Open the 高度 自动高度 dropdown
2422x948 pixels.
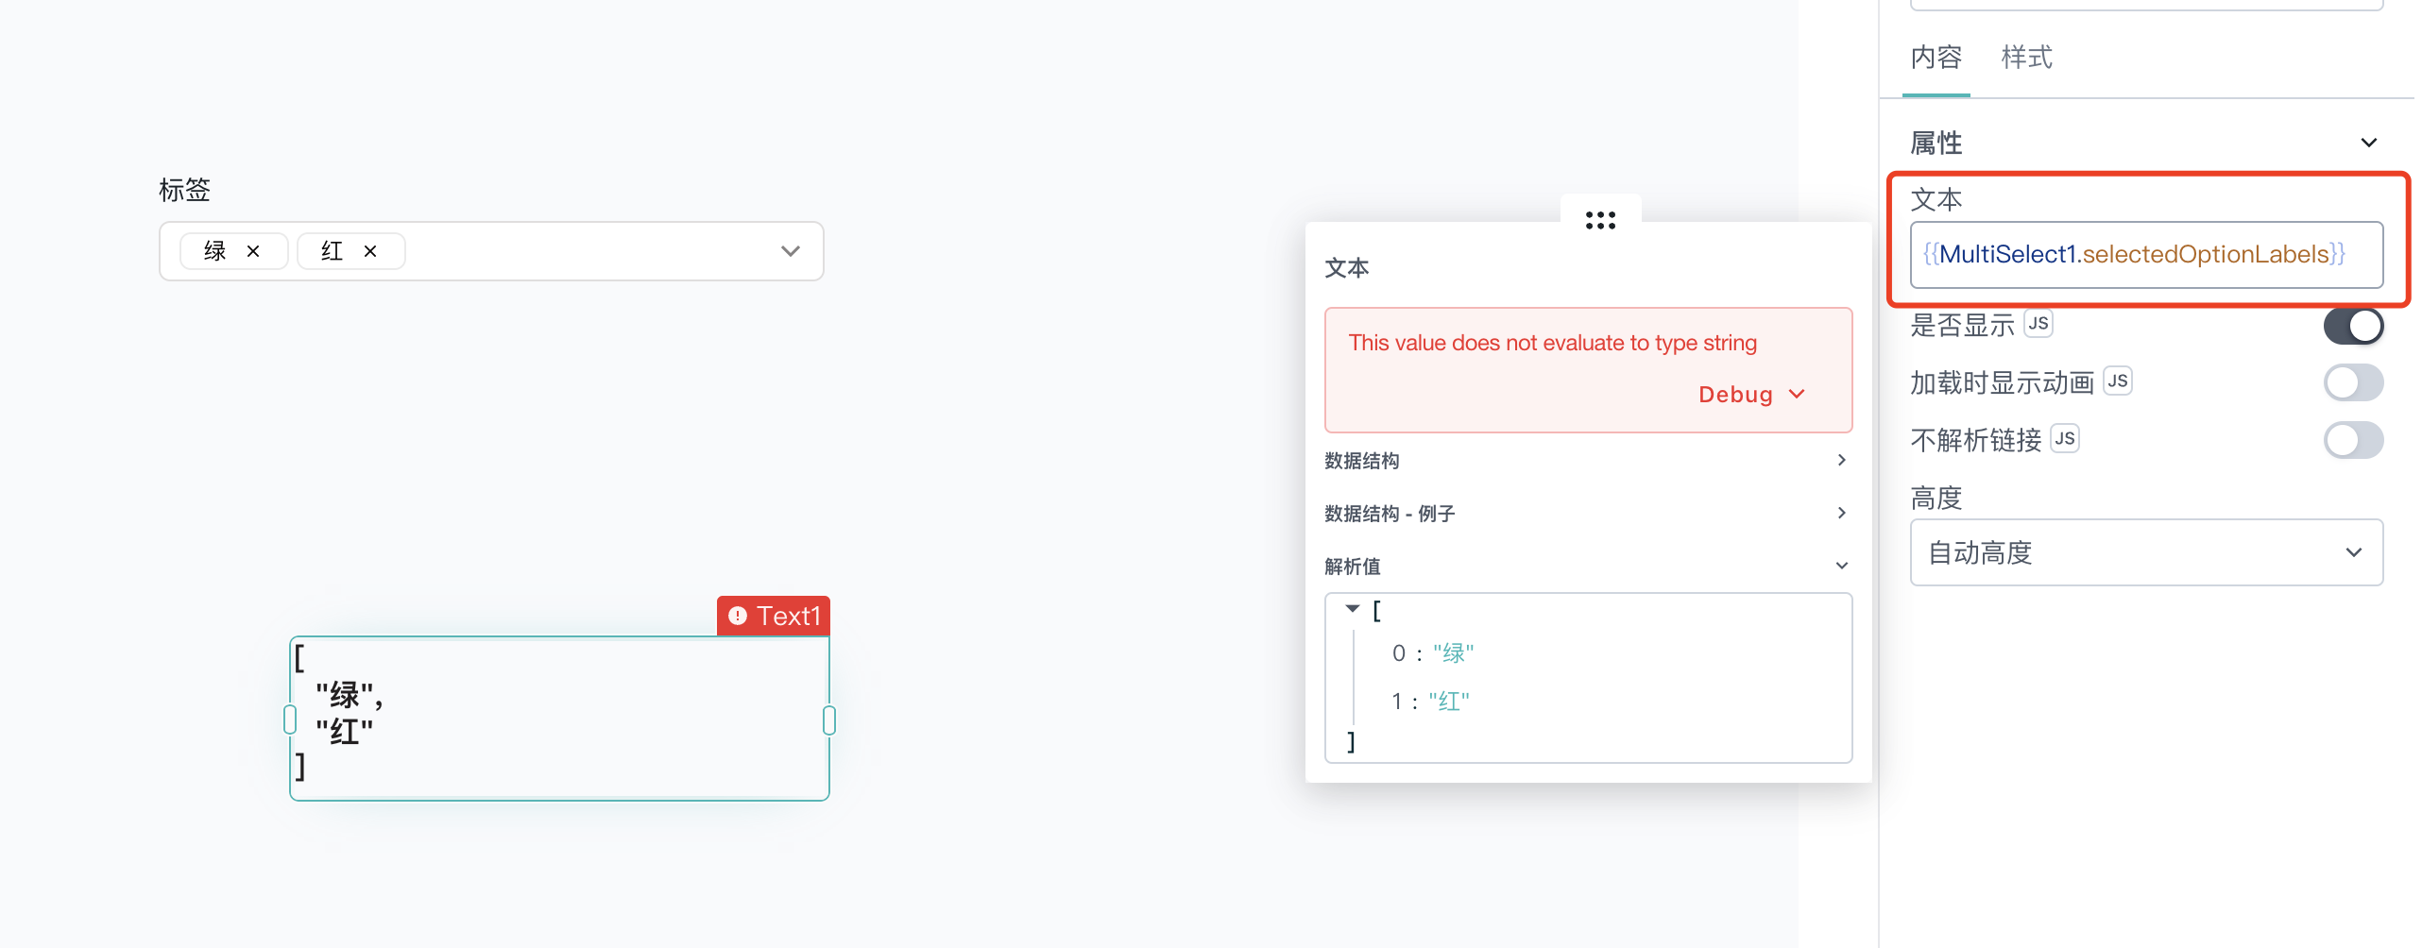(2146, 552)
